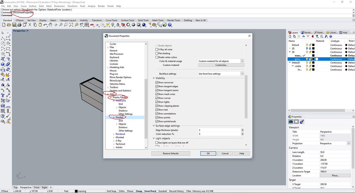Click OK in Document Properties dialog
This screenshot has width=355, height=193.
(x=208, y=153)
